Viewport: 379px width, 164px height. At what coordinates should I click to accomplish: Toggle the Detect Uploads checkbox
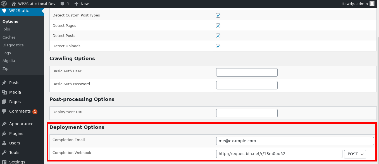(x=218, y=46)
